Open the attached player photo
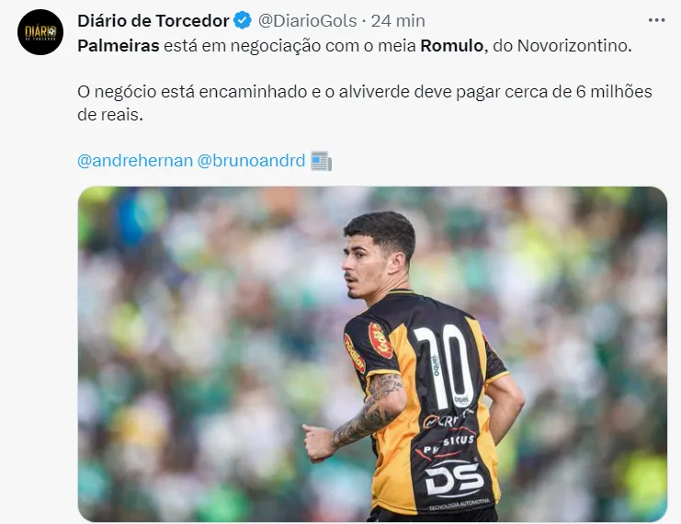 pos(372,354)
